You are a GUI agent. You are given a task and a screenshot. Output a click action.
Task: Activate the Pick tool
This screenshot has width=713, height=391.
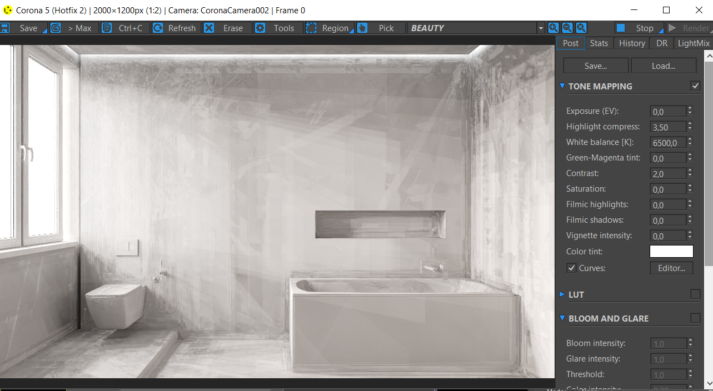pos(381,28)
